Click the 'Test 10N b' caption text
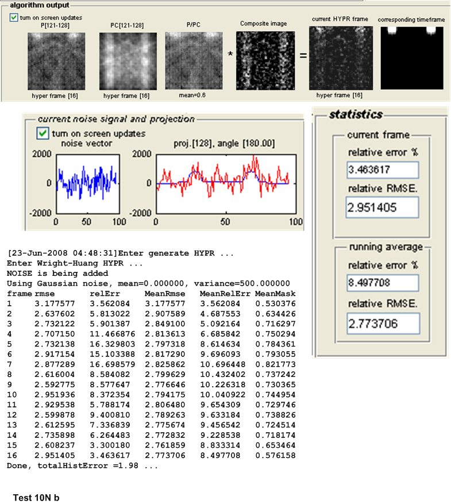 click(37, 497)
